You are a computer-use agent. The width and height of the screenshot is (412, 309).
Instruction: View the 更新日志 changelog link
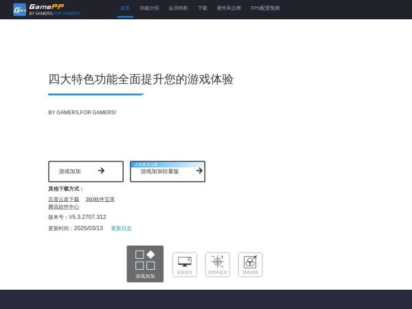(x=121, y=228)
